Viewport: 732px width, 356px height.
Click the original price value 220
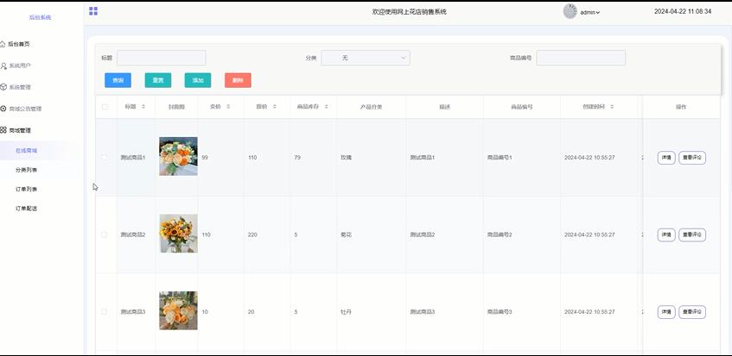pyautogui.click(x=252, y=235)
